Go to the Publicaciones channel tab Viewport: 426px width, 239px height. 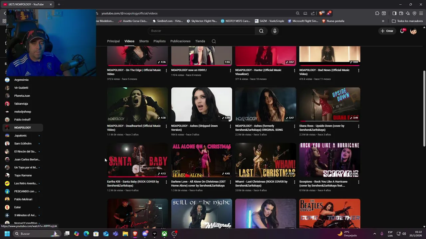pos(180,41)
